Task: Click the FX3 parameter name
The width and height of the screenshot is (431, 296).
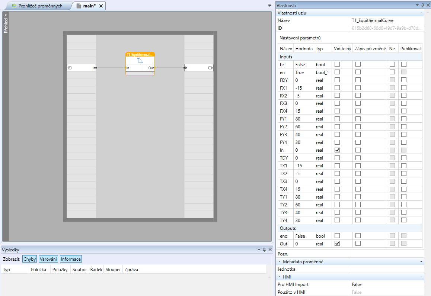Action: coord(283,103)
